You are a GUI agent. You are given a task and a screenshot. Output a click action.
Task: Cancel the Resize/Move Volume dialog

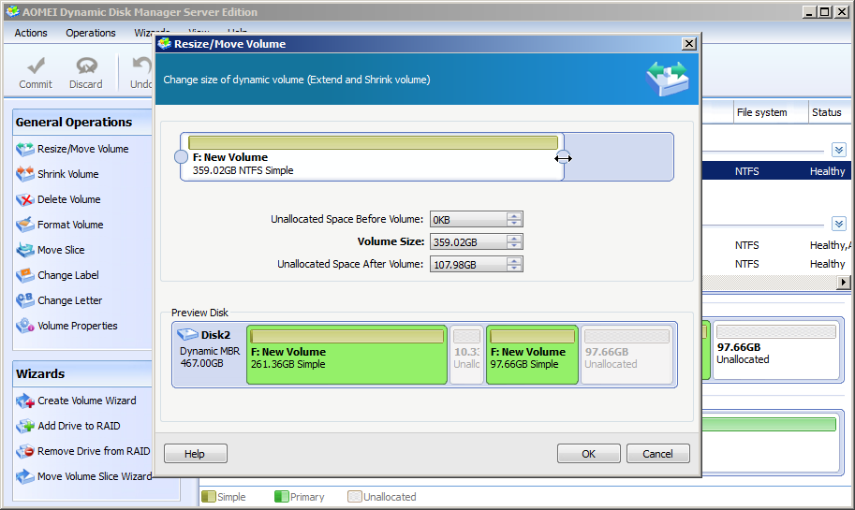[657, 453]
